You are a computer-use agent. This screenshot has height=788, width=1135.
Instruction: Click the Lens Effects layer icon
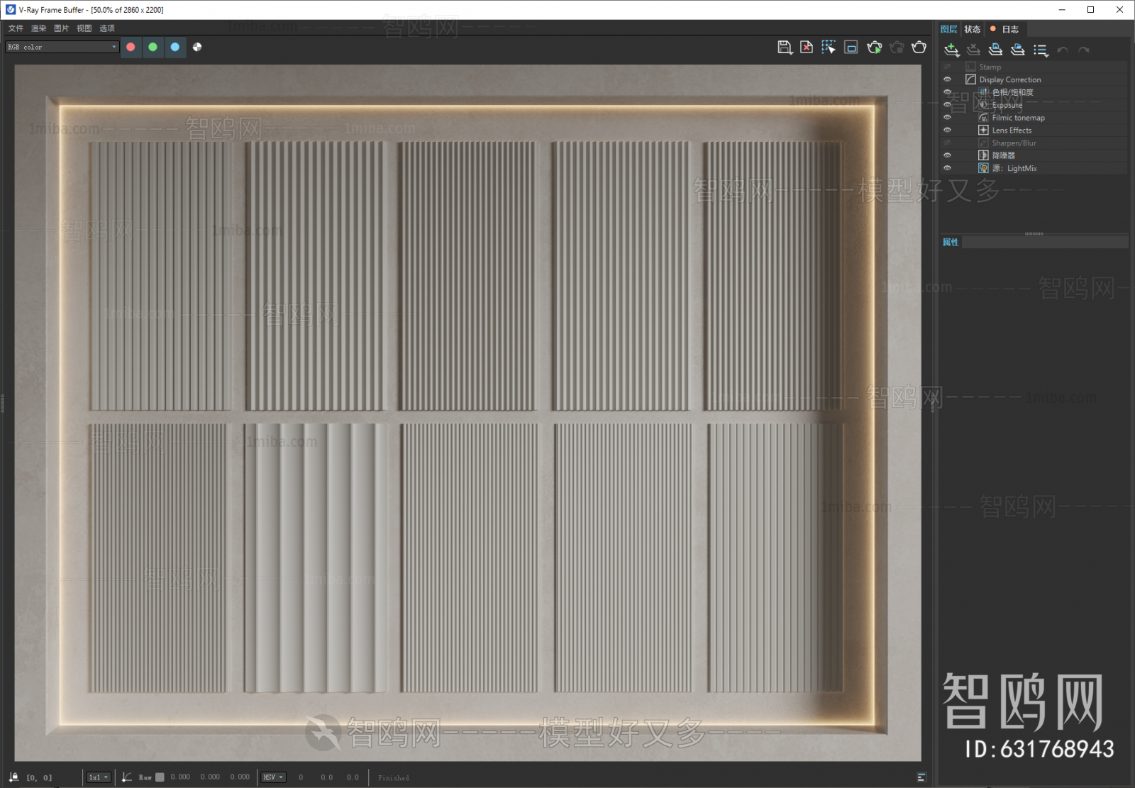point(983,131)
